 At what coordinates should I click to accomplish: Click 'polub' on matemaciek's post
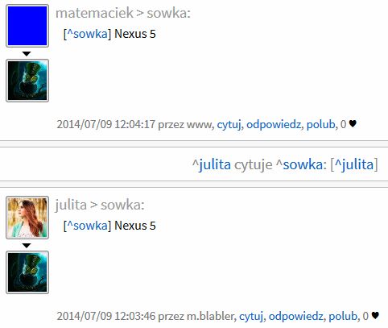coord(321,124)
